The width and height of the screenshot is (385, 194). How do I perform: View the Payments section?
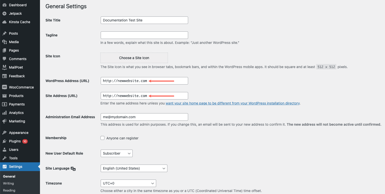click(17, 104)
